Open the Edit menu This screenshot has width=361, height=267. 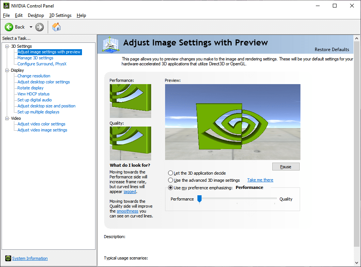pos(19,15)
